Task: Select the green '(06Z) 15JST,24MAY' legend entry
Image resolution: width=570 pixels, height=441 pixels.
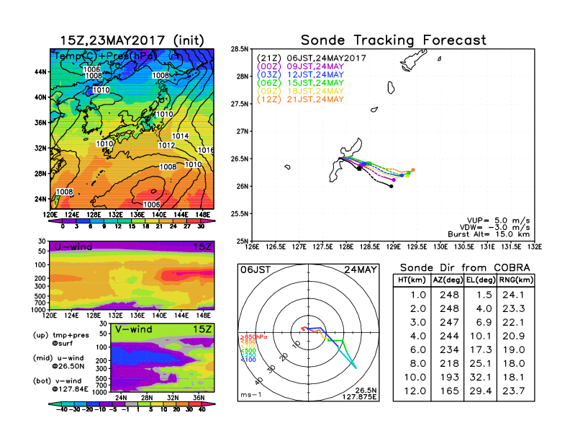Action: 300,83
